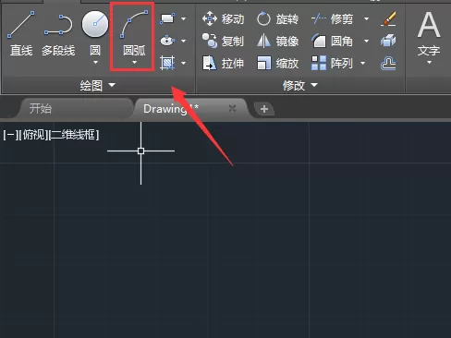Screen dimensions: 451x338
Task: Select the Ellipse draw tool icon
Action: 167,41
